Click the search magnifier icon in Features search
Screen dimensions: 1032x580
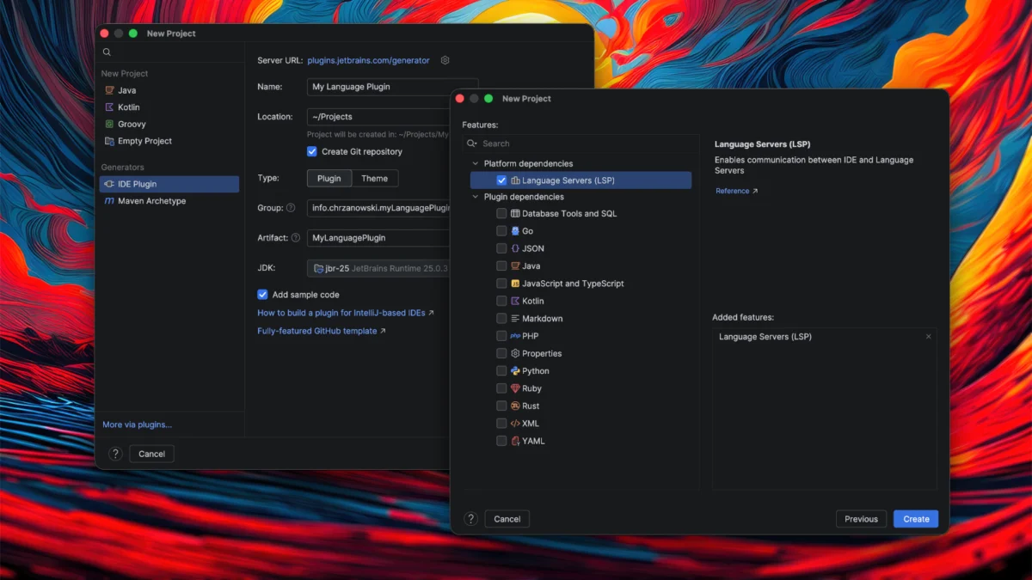click(473, 143)
